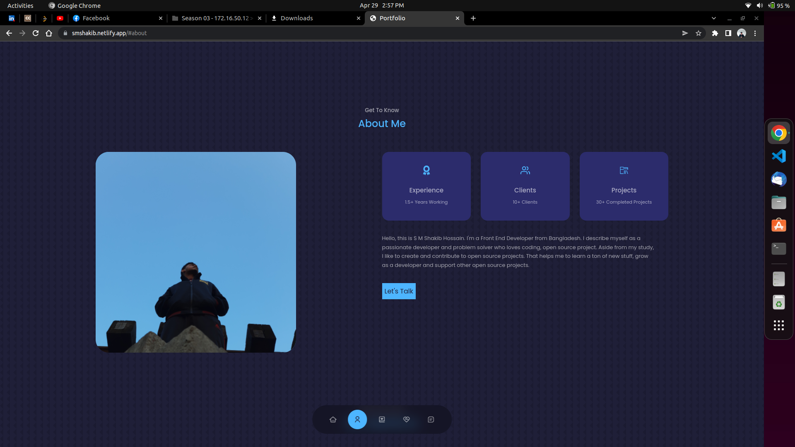Open the pinned LinkedIn tab
The image size is (795, 447).
pos(11,18)
